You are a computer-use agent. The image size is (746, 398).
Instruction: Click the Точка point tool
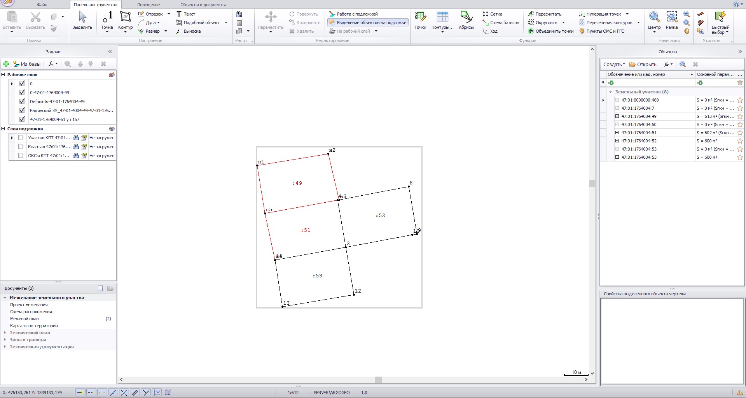pos(107,21)
